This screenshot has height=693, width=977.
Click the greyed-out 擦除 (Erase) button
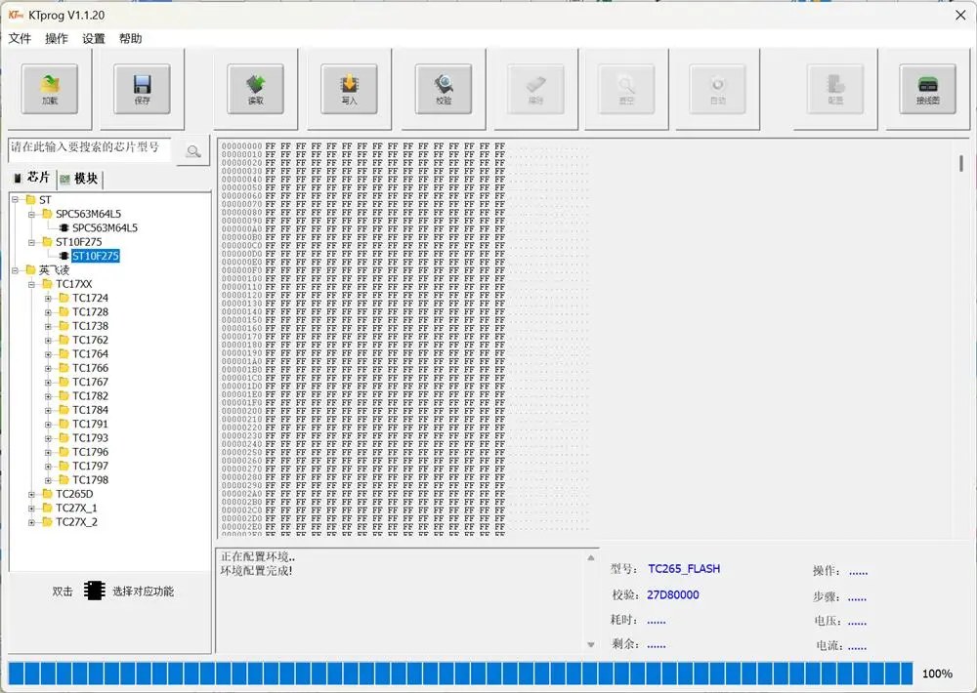535,89
